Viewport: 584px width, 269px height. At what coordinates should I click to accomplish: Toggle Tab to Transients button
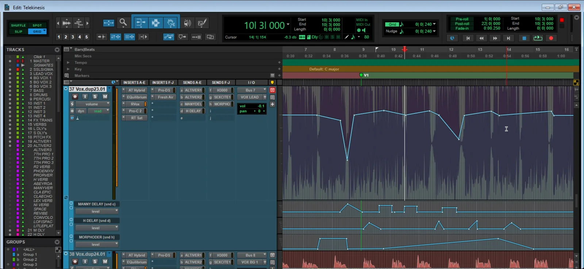tap(101, 37)
